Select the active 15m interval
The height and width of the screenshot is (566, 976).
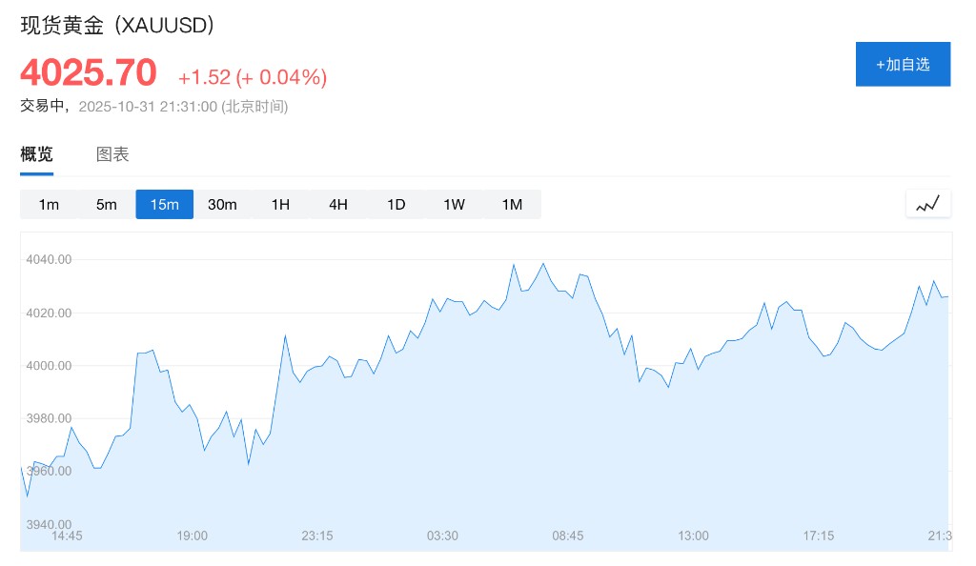tap(164, 205)
